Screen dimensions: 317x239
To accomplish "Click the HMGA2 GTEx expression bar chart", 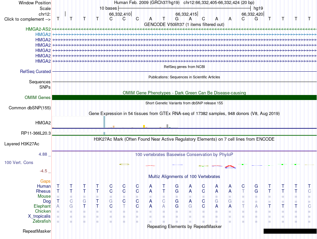I will (115, 122).
